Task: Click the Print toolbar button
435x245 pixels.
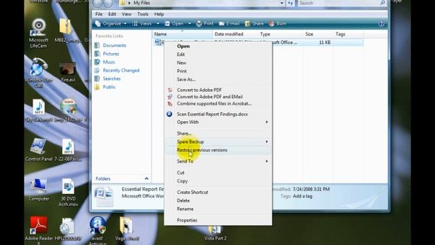Action: (205, 24)
